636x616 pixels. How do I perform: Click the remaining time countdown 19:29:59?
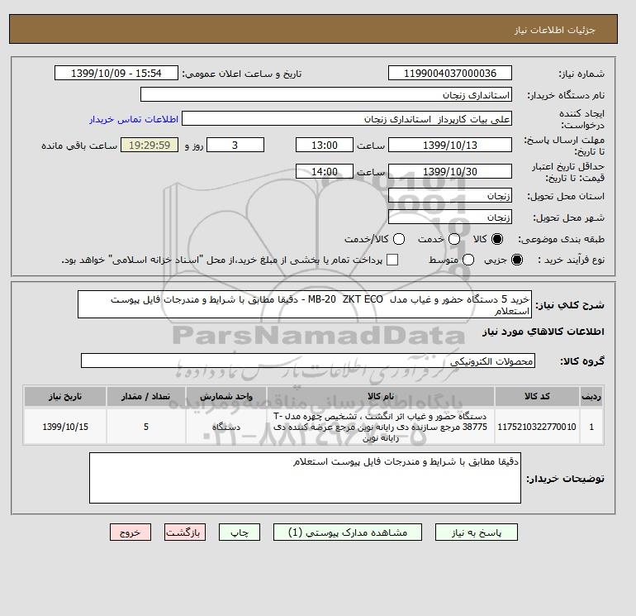pos(150,145)
